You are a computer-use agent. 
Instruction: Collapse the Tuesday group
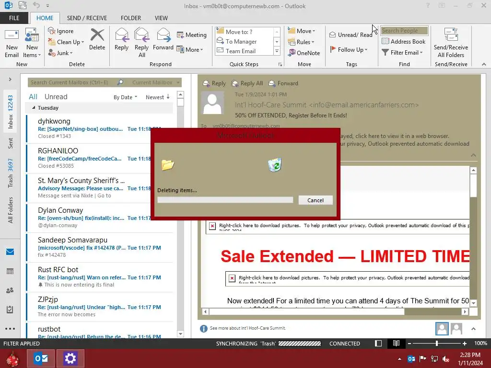pyautogui.click(x=34, y=108)
